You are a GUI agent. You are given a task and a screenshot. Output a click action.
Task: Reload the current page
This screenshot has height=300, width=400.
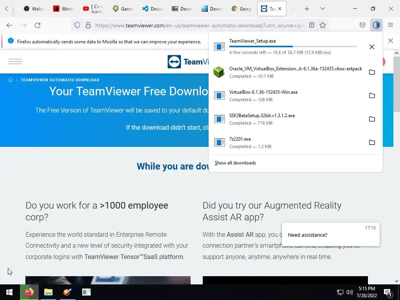tap(37, 25)
